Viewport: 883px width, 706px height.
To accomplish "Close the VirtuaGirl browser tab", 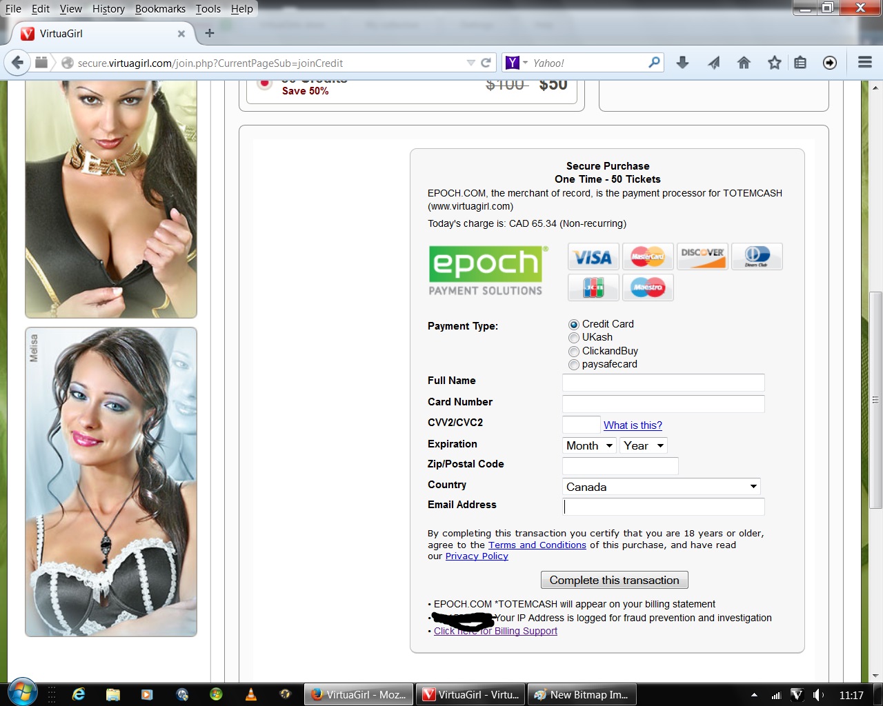I will 181,33.
